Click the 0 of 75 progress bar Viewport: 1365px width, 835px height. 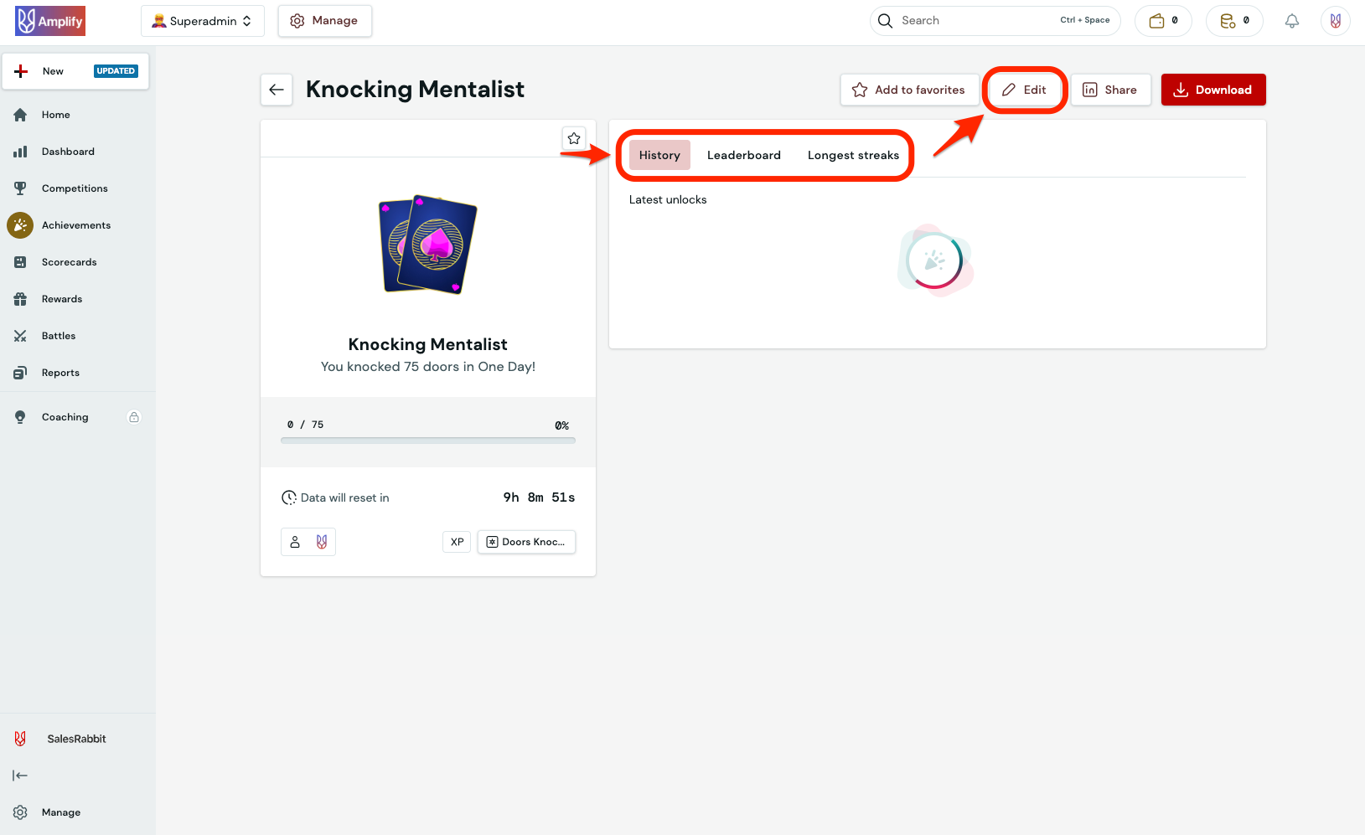pyautogui.click(x=427, y=437)
